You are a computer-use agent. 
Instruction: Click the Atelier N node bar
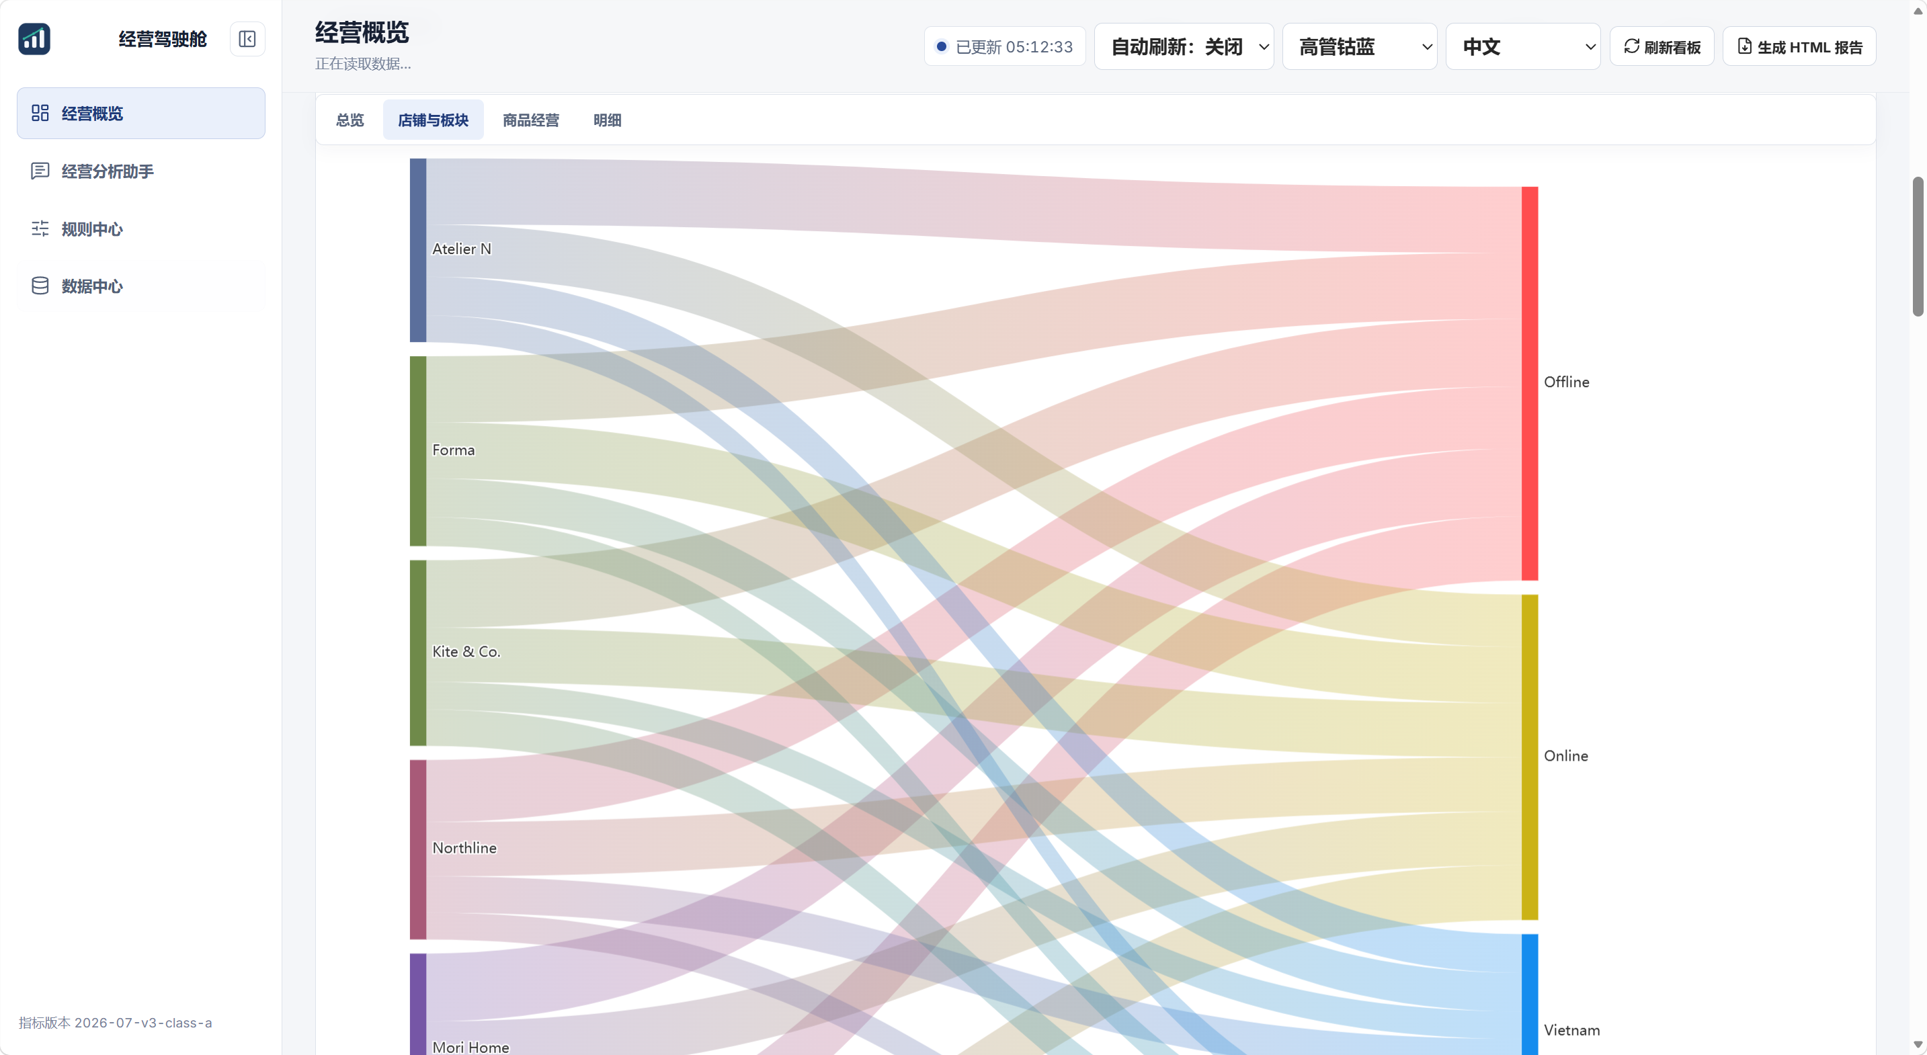tap(418, 250)
